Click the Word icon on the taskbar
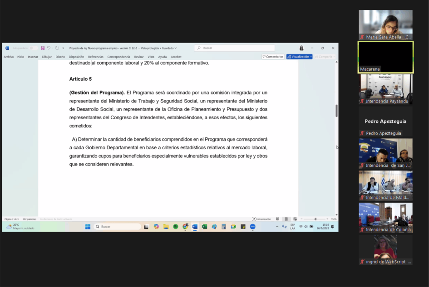The image size is (429, 287). pyautogui.click(x=195, y=227)
